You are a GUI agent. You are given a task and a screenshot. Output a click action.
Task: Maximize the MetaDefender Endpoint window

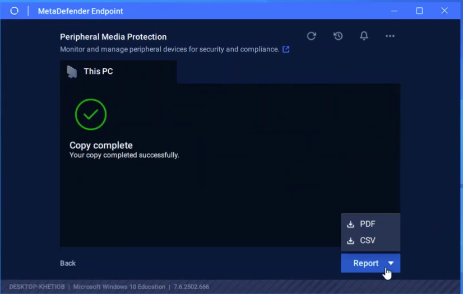[x=419, y=11]
